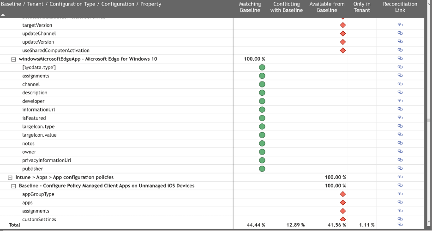432x231 pixels.
Task: Select the privacyInformationUrl property row
Action: [47, 160]
